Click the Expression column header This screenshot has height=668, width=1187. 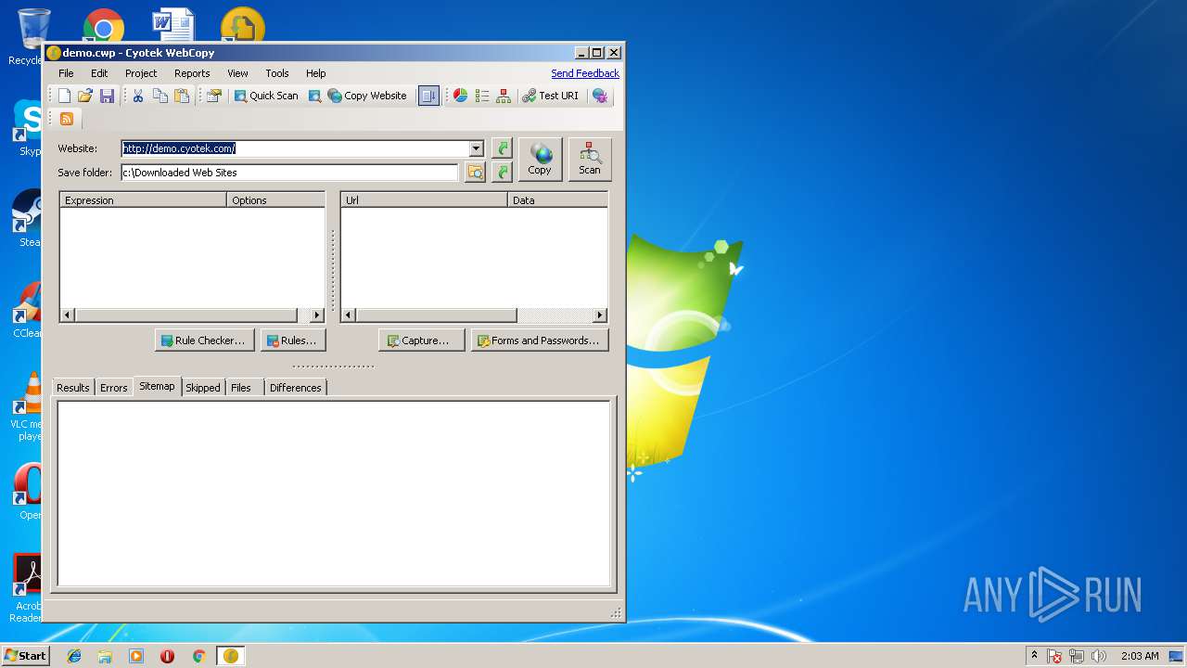(x=144, y=200)
